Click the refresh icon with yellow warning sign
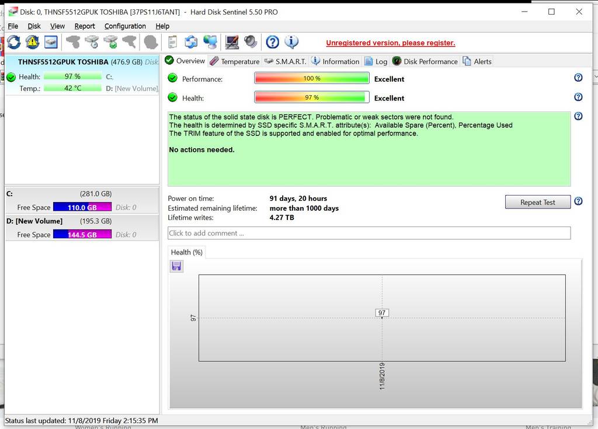The width and height of the screenshot is (598, 429). (x=32, y=42)
